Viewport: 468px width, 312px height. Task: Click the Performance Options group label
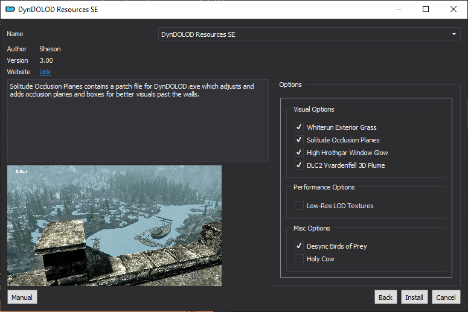[x=324, y=187]
